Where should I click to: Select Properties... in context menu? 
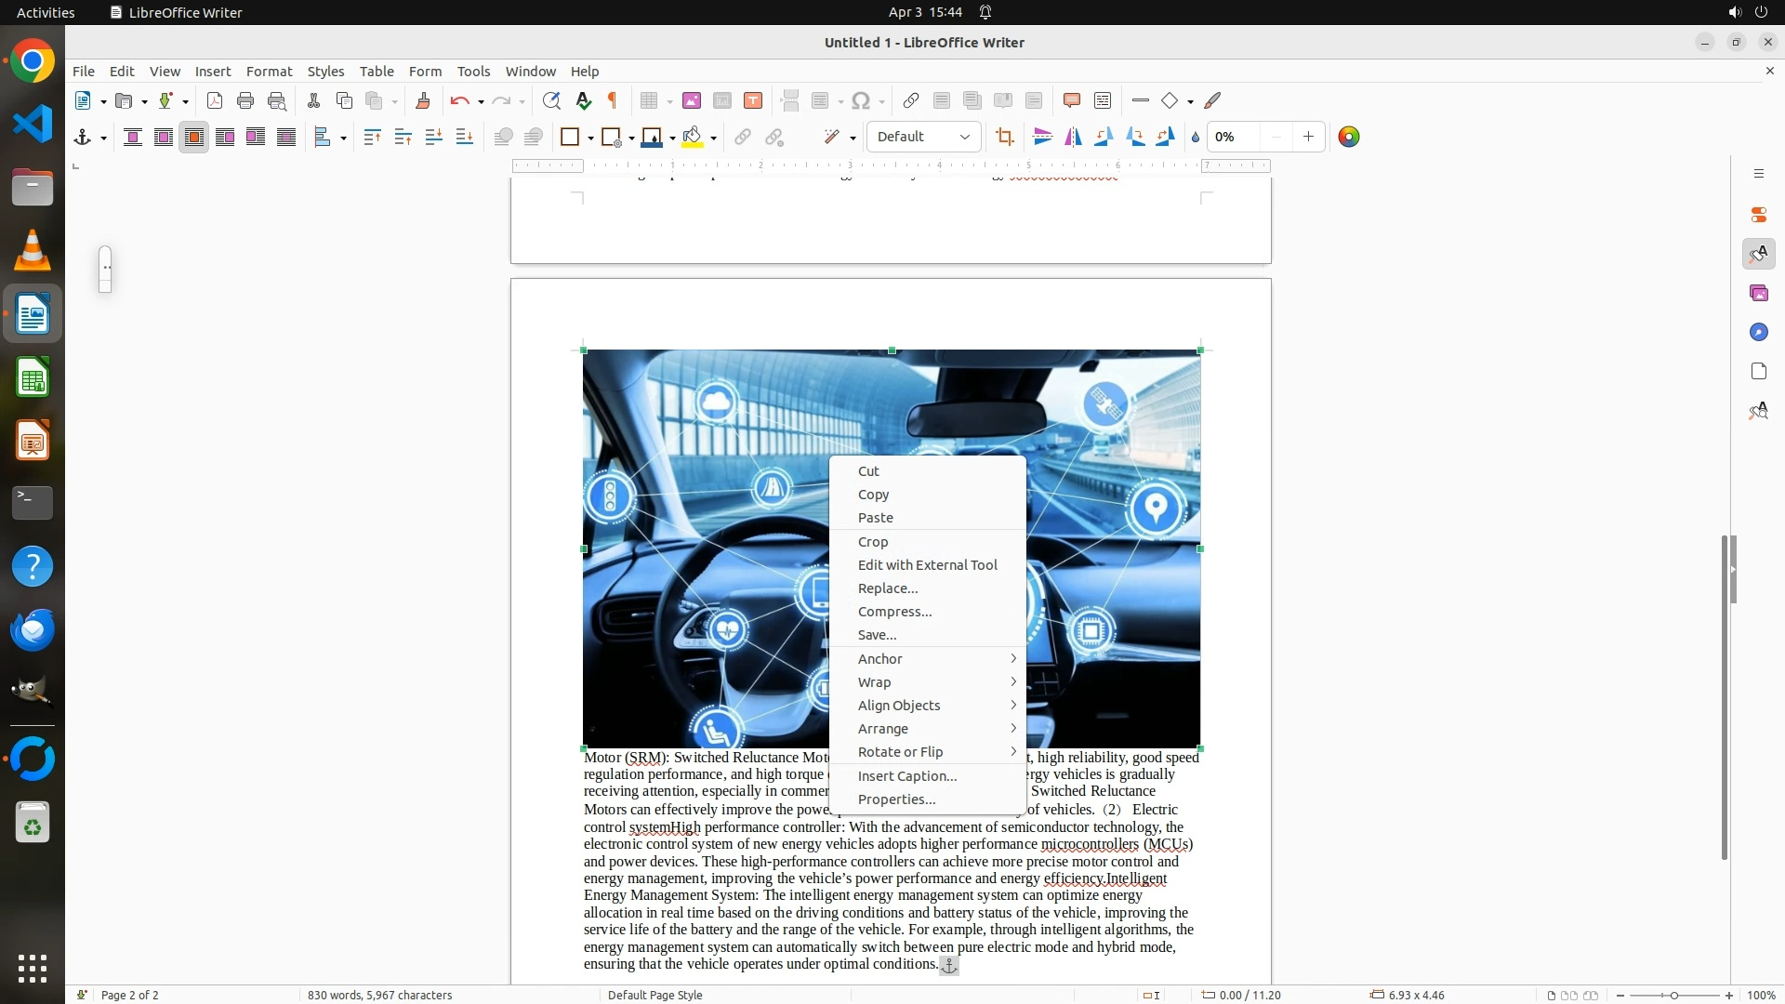coord(896,799)
